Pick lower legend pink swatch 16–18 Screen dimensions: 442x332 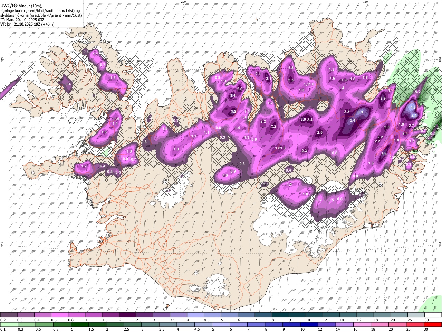362,324
